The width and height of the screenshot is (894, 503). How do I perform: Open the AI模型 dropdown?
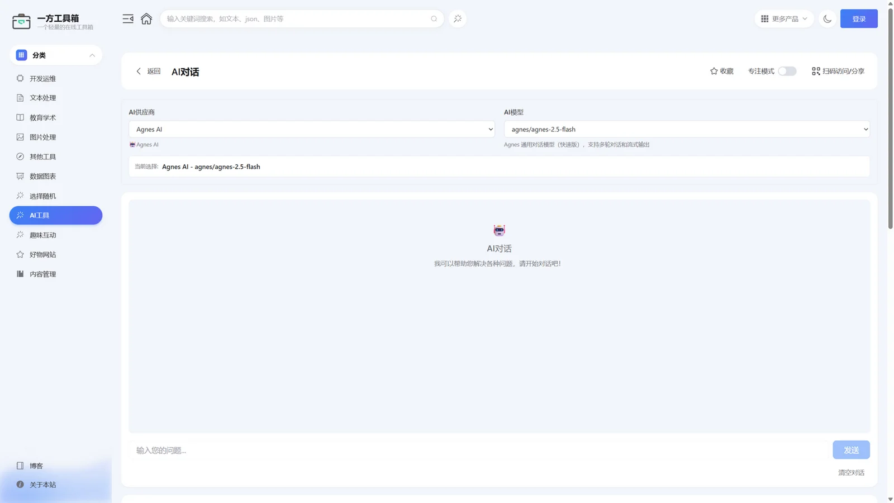coord(687,129)
